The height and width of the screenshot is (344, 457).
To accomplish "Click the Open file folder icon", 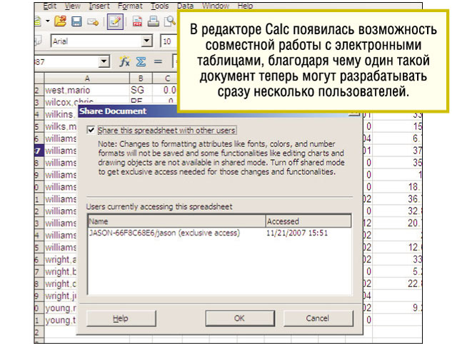I will 60,21.
